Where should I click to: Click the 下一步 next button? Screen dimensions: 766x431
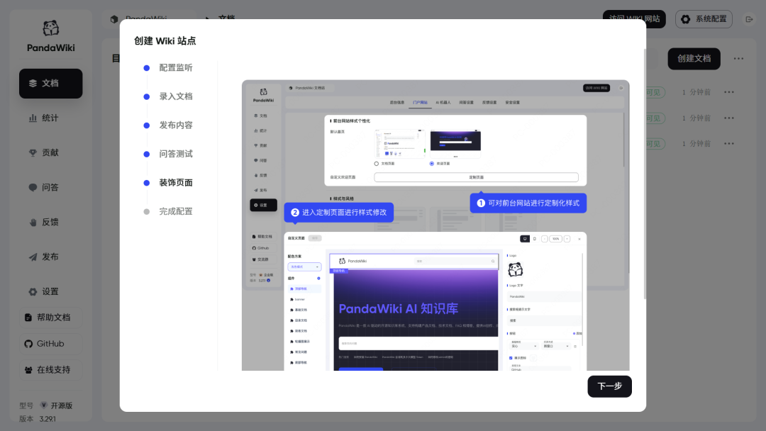(x=610, y=386)
